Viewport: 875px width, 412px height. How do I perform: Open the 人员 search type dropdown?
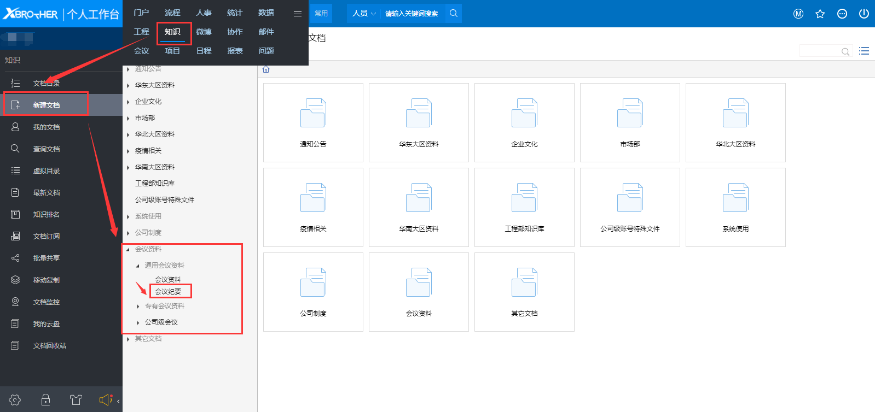coord(364,13)
